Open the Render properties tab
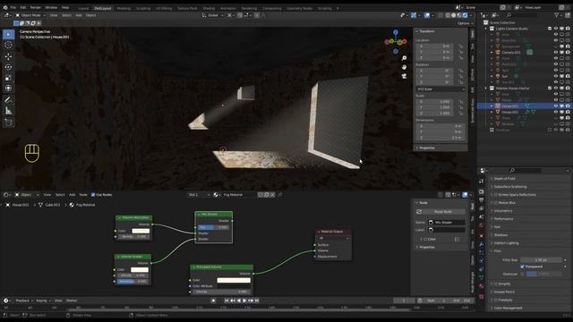This screenshot has height=322, width=573. [482, 192]
